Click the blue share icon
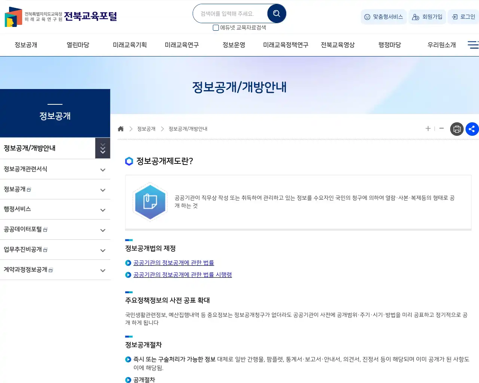 [472, 129]
